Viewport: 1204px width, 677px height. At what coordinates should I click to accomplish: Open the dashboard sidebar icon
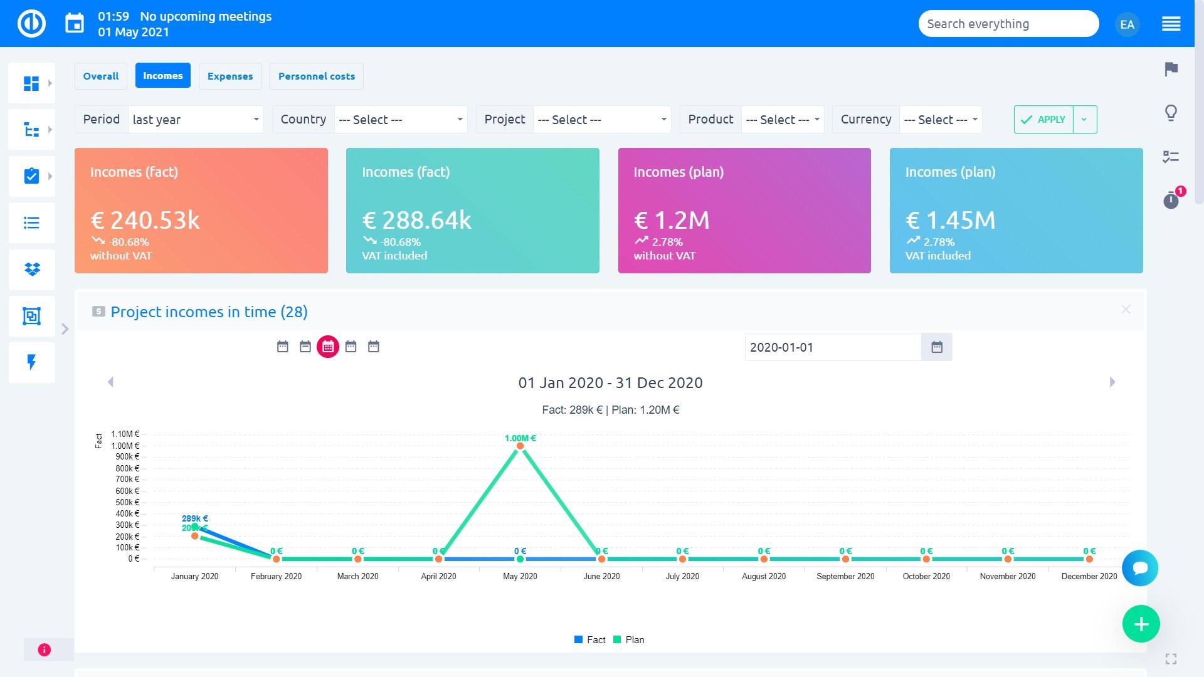(x=31, y=83)
